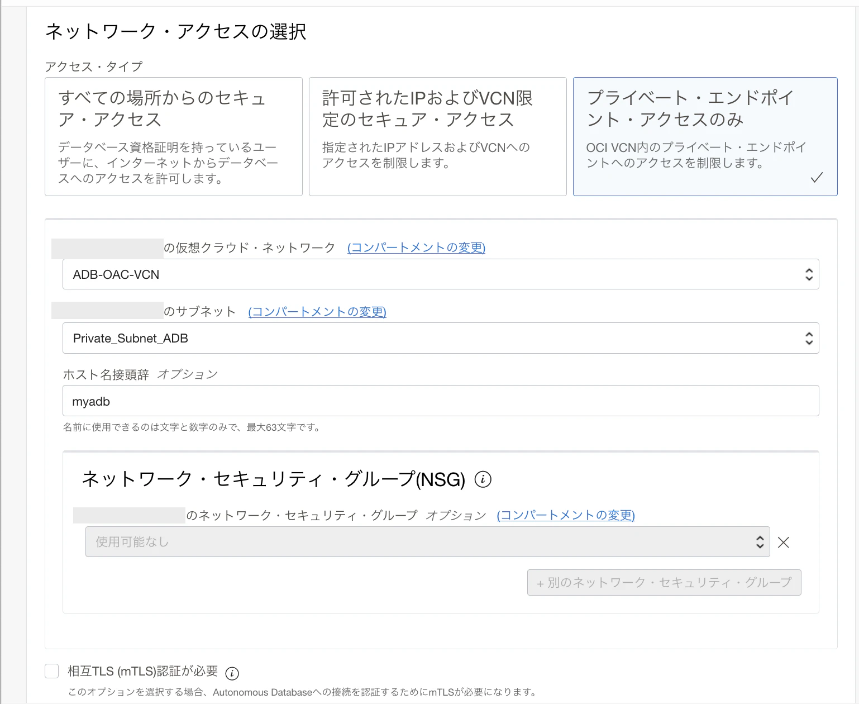Select the secure access from everywhere card
This screenshot has height=704, width=859.
tap(174, 136)
